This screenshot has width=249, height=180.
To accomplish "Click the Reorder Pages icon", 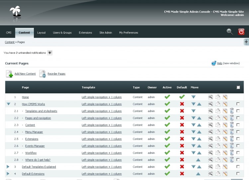I will [42, 74].
